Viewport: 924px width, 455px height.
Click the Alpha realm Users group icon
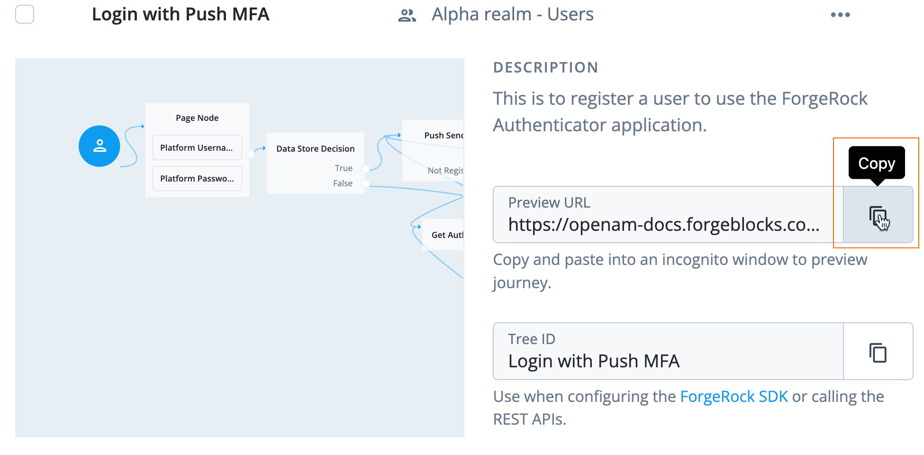click(407, 14)
